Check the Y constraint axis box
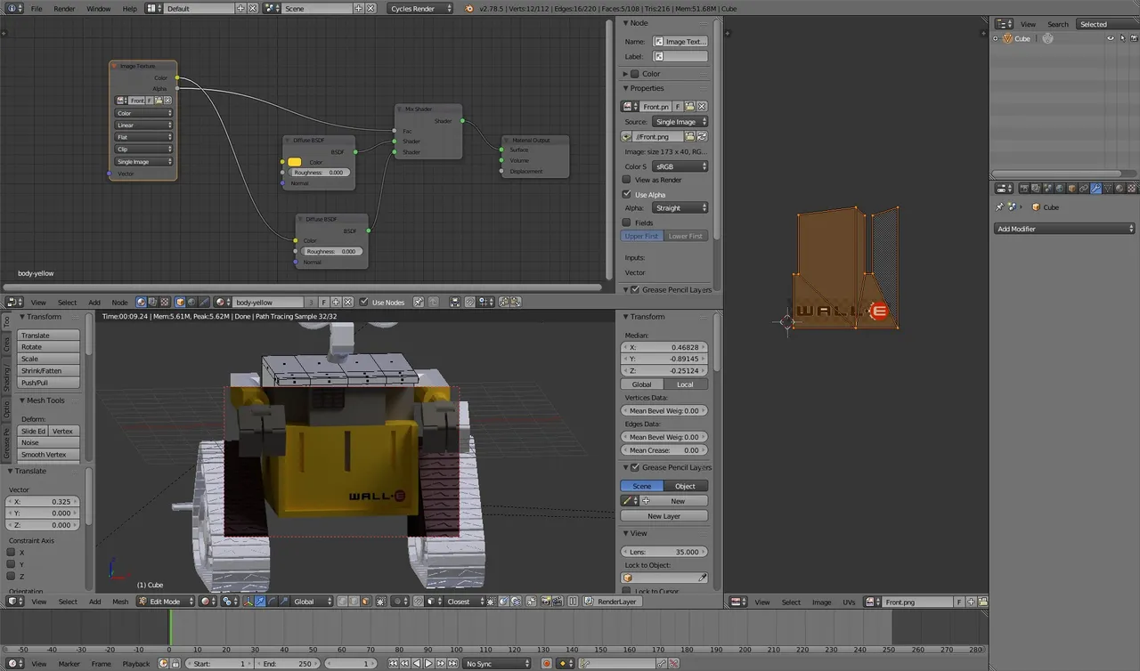1140x671 pixels. tap(11, 564)
